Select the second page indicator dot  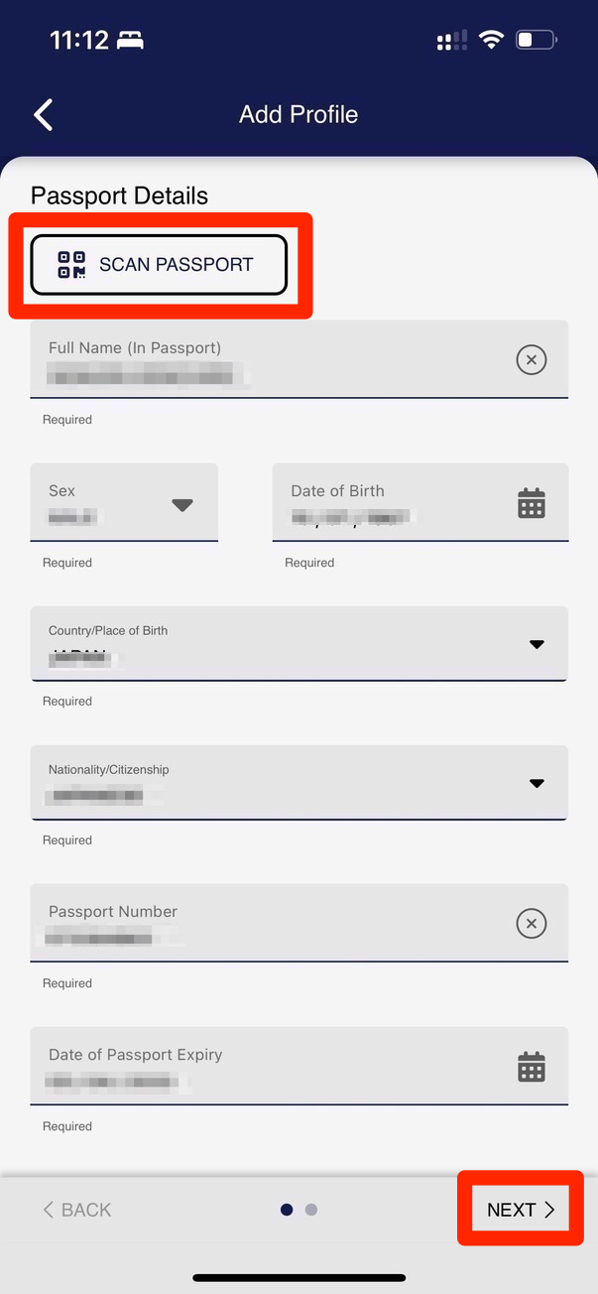[311, 1210]
